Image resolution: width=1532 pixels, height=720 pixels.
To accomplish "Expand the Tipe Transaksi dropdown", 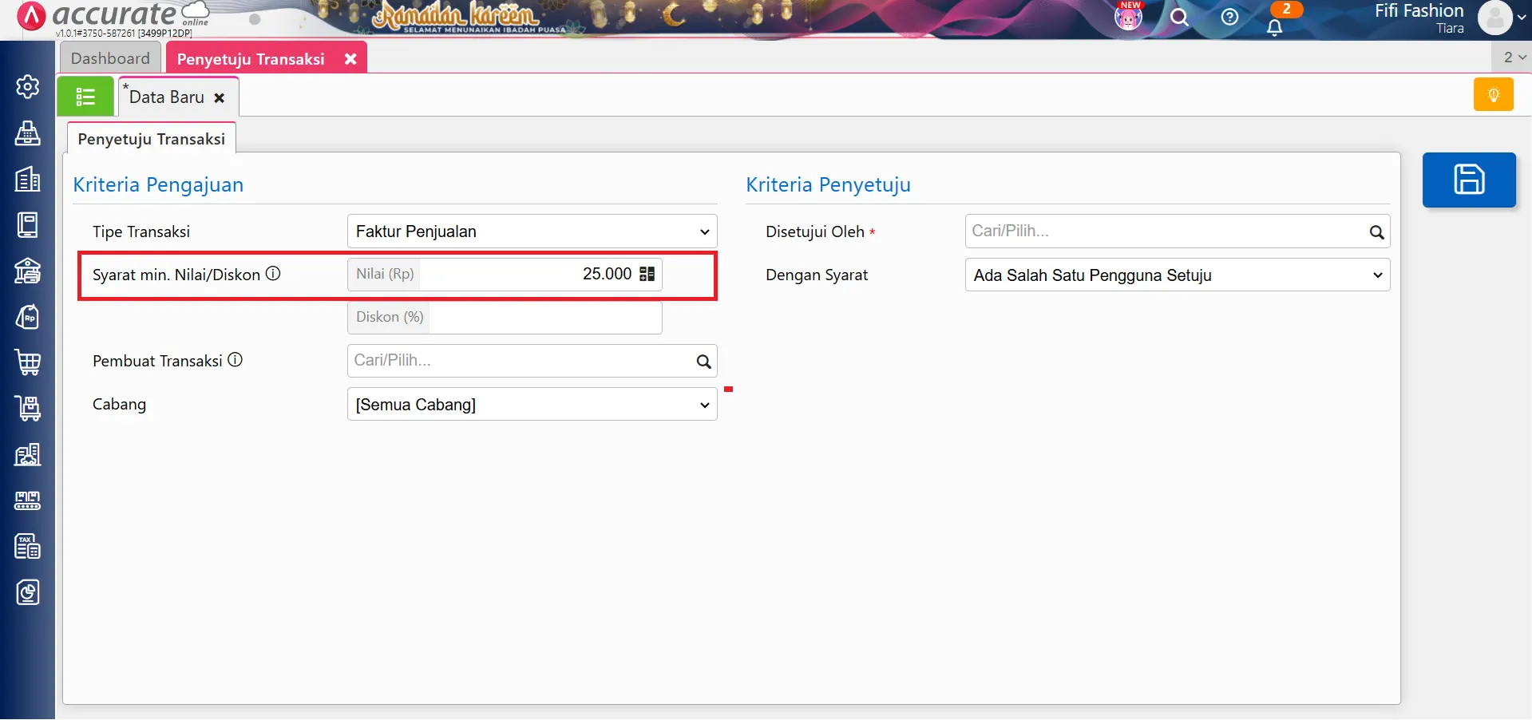I will 532,231.
